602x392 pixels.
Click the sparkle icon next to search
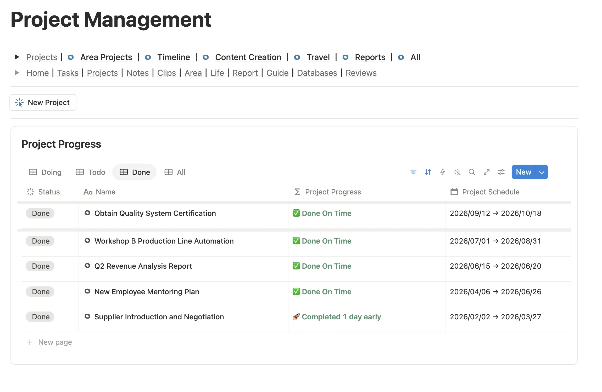457,172
